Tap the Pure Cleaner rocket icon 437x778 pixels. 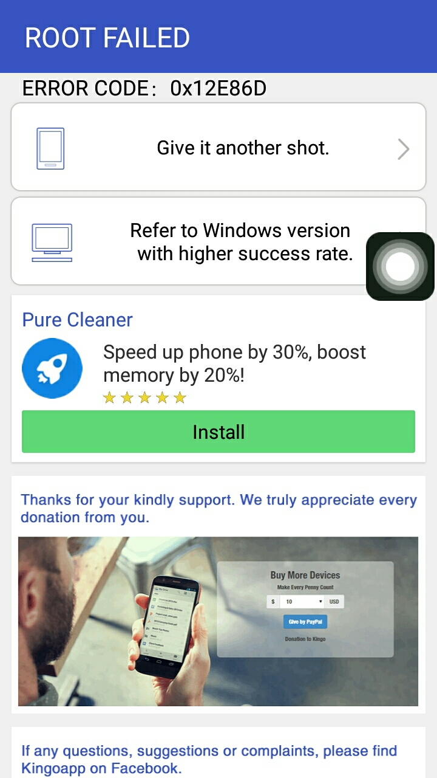pos(52,368)
